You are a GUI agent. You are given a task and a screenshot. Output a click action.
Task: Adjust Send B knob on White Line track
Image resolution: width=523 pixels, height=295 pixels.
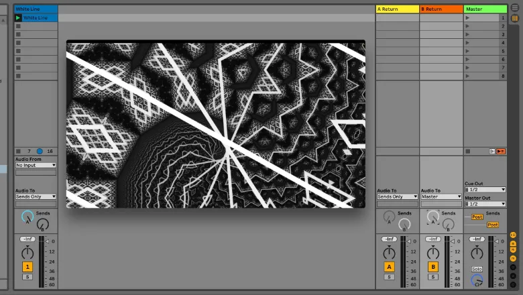click(x=43, y=225)
